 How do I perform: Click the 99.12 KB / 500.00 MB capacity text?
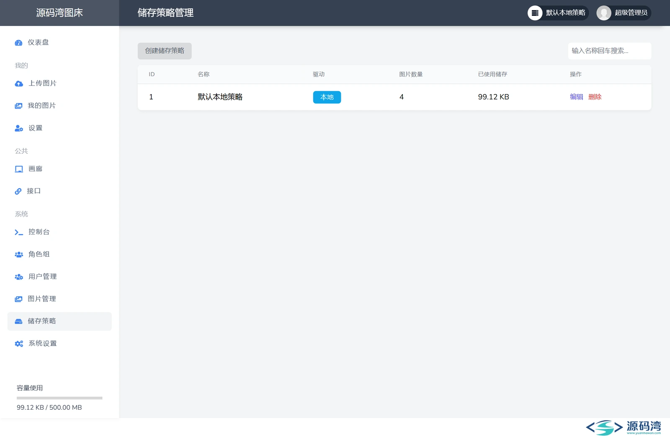(x=49, y=408)
